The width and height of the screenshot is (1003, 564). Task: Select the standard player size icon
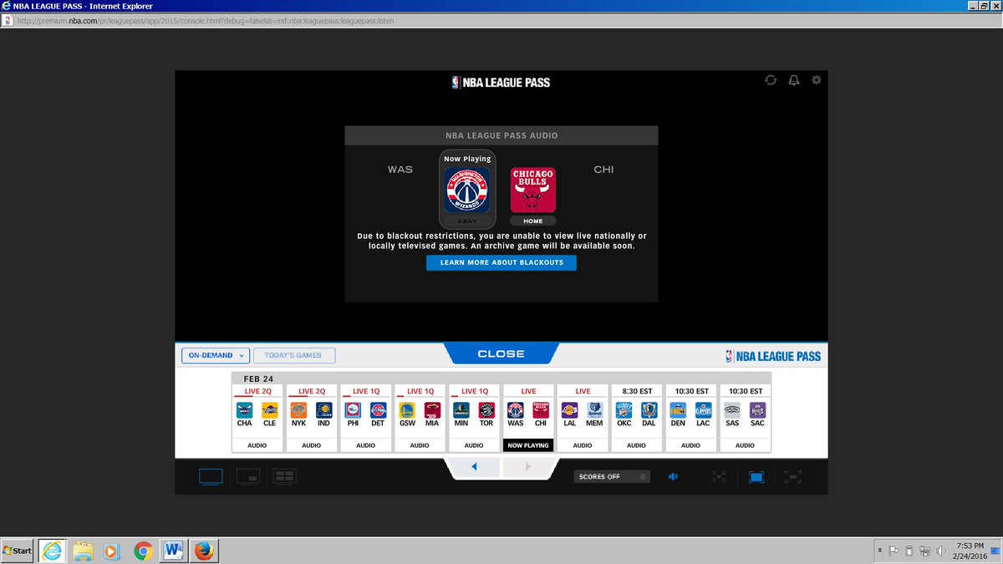(756, 476)
